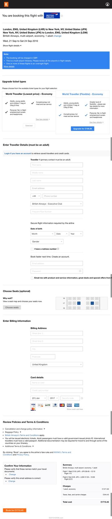Open the Month date of birth dropdown
The image size is (112, 519).
coord(42,234)
